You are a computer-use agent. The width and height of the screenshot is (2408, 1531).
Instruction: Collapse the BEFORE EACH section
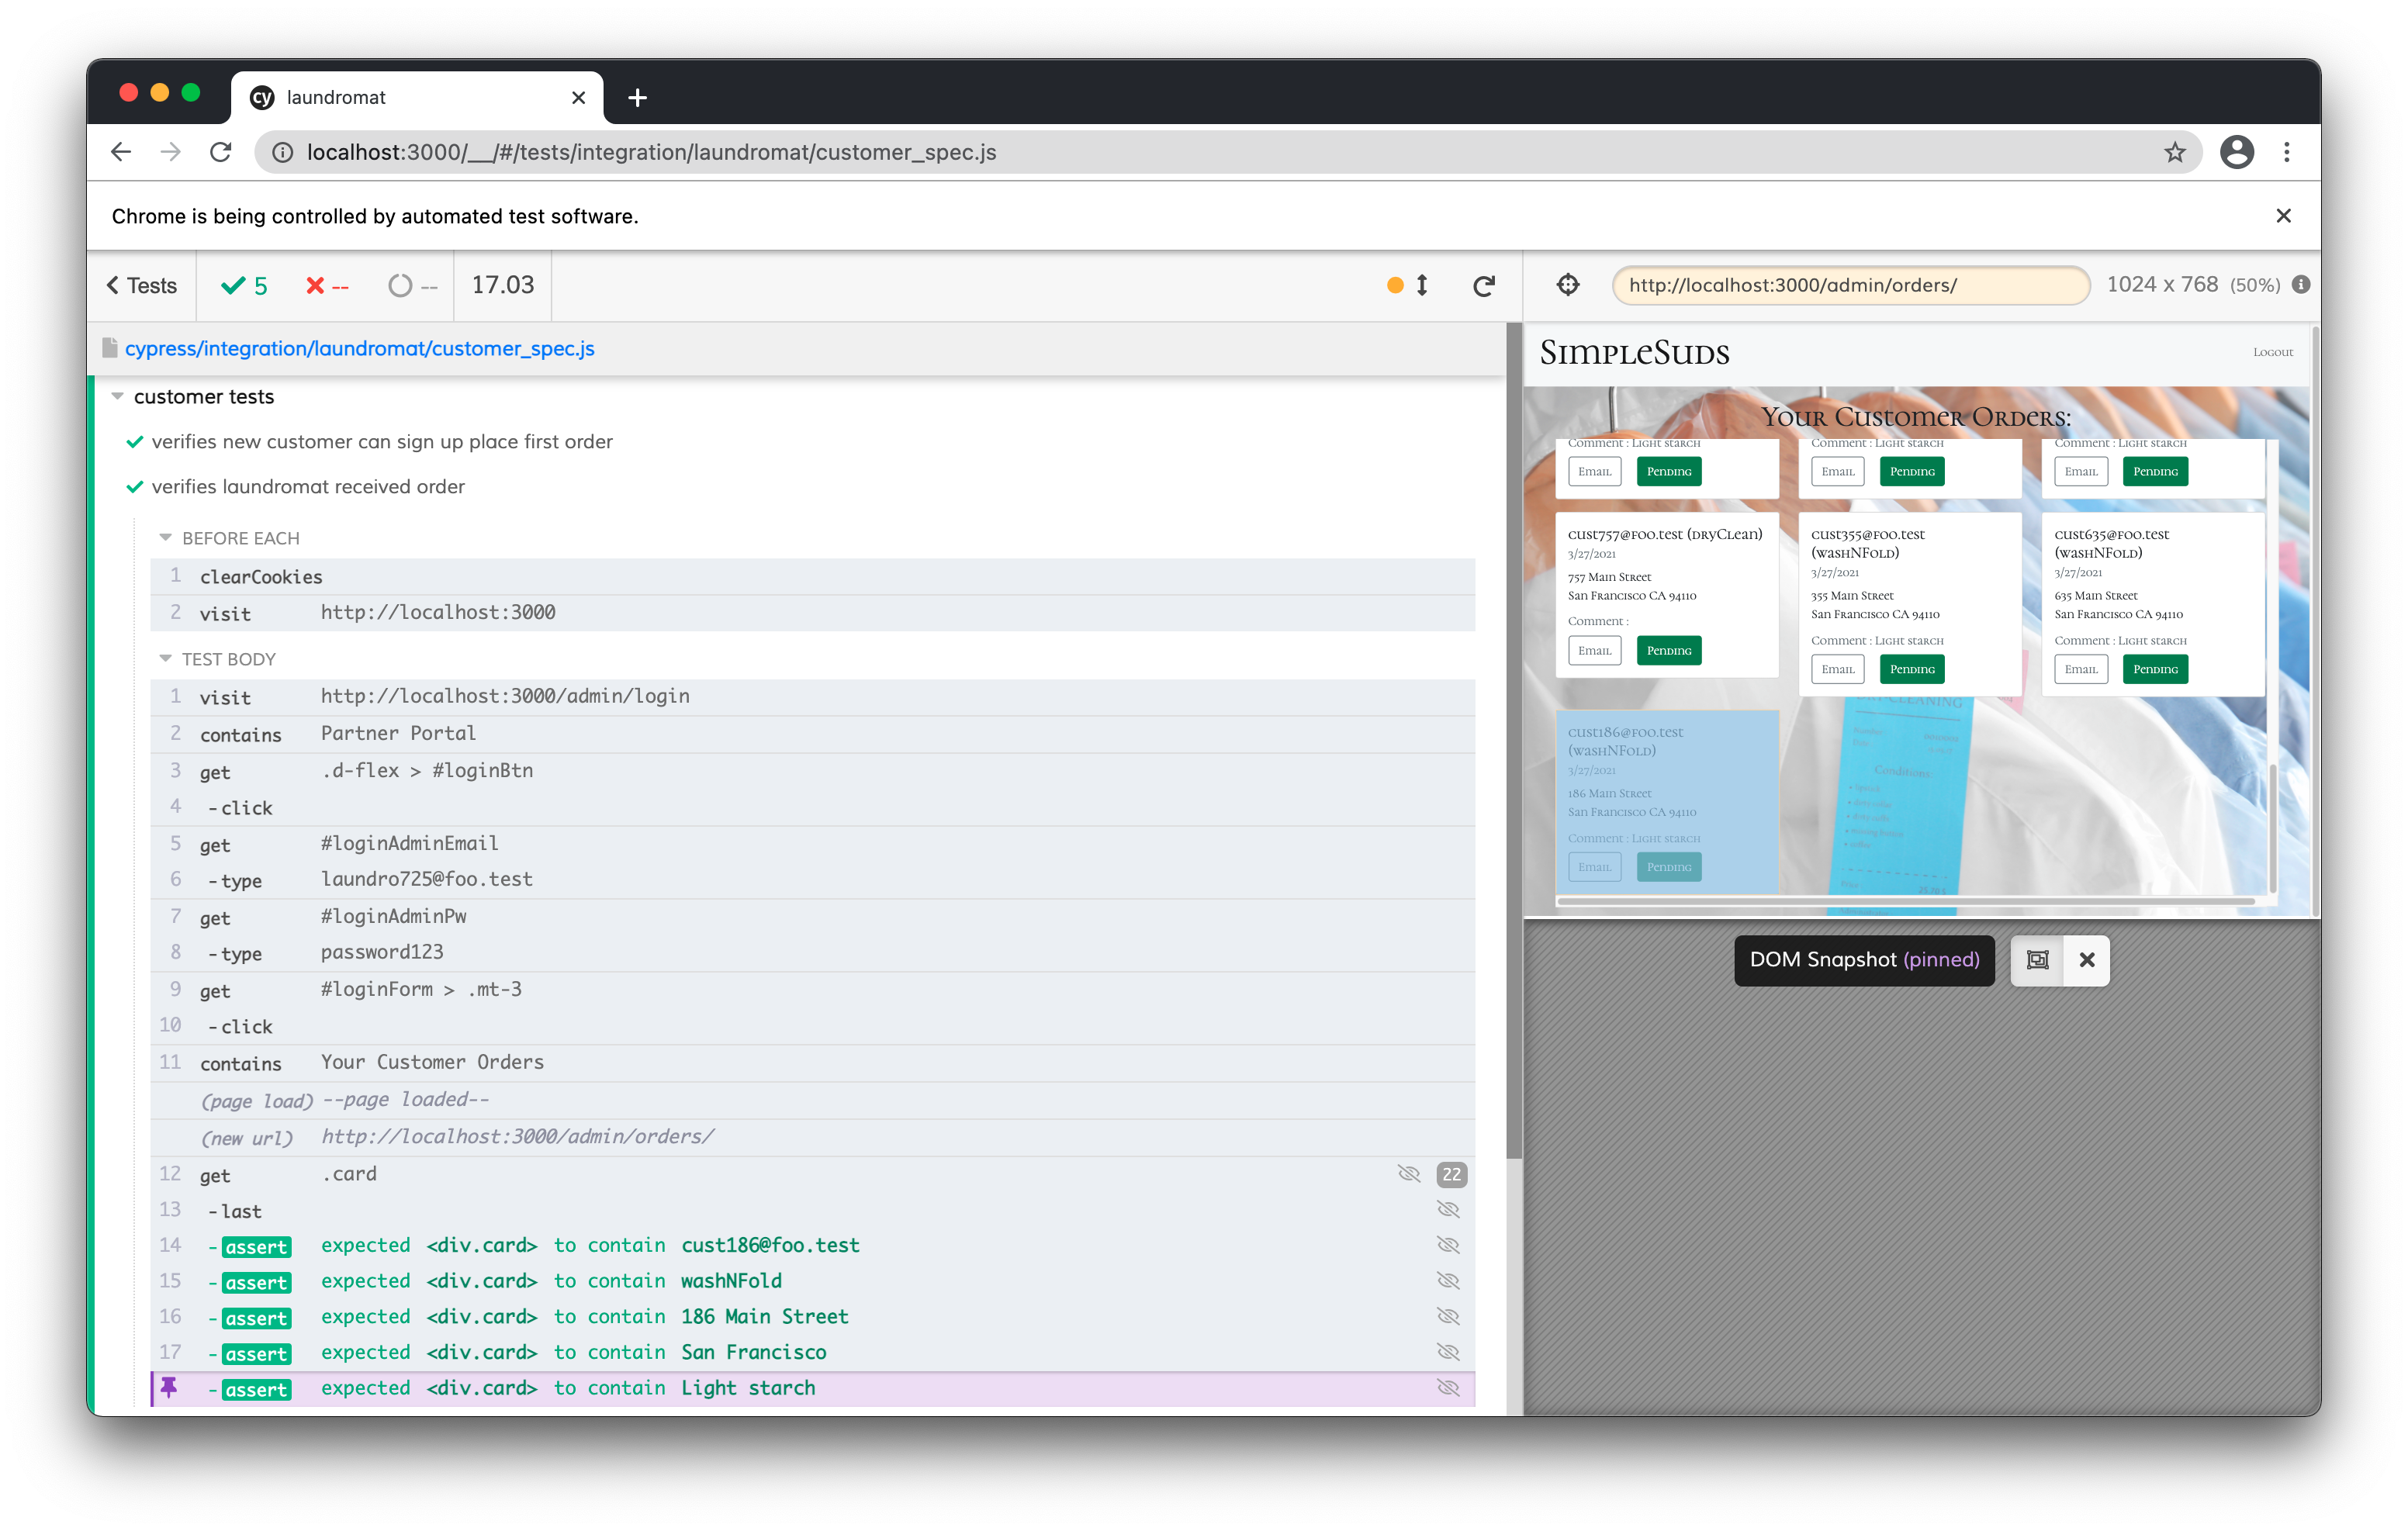click(x=166, y=537)
